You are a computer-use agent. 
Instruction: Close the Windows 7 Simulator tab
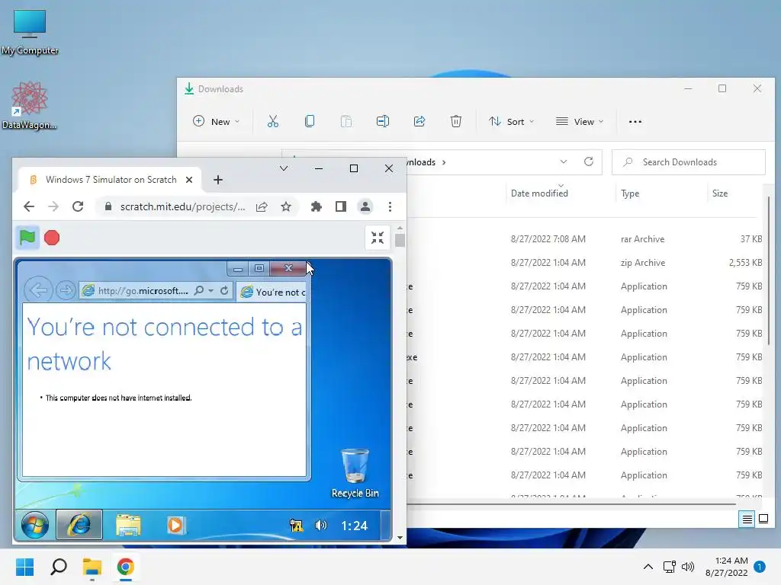[189, 180]
